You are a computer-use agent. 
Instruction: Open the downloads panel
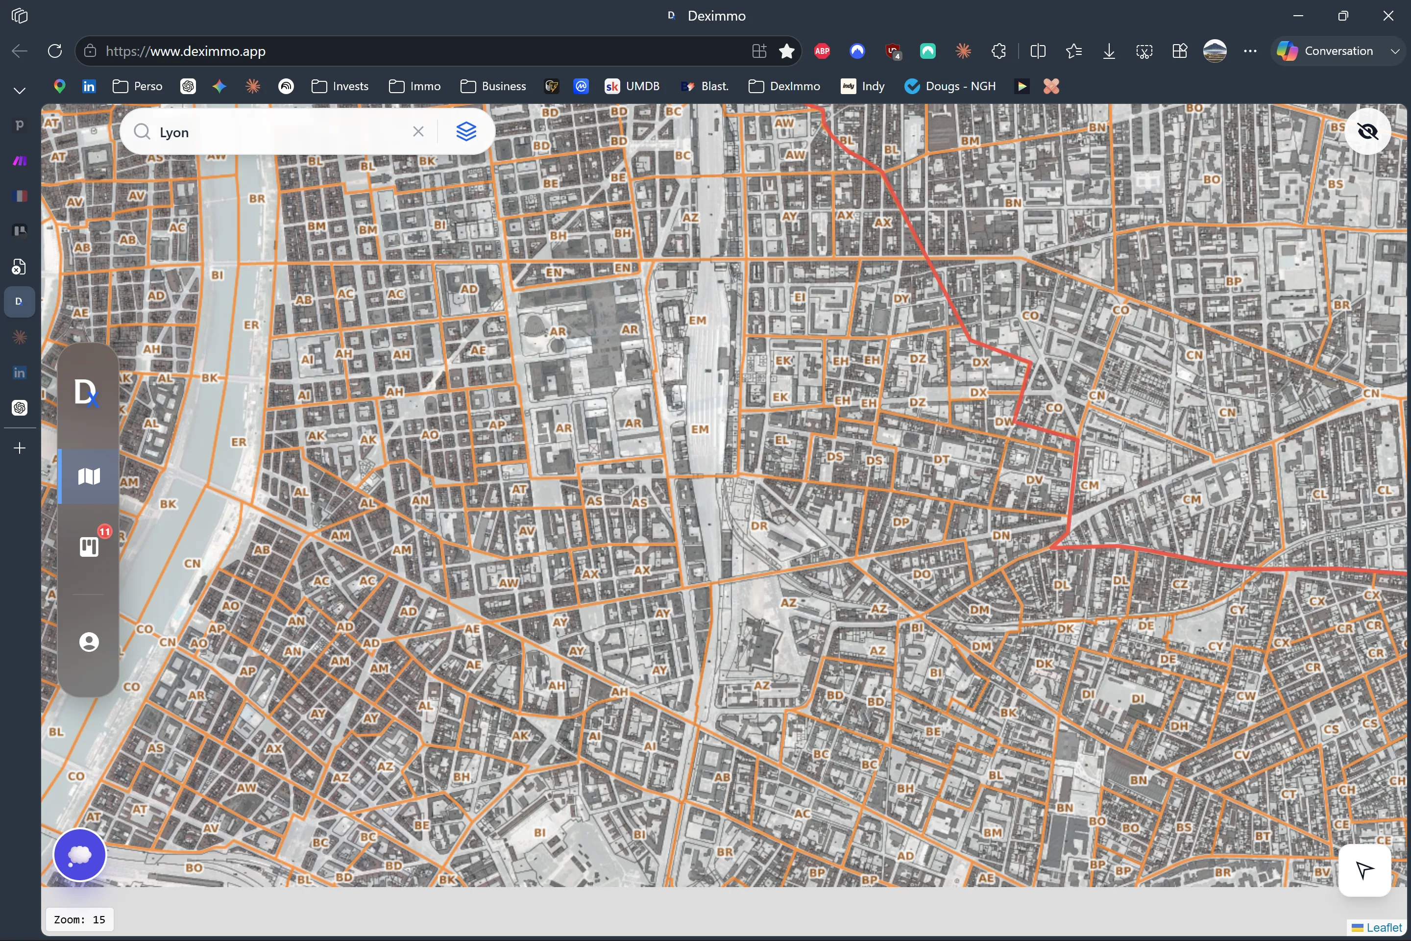pyautogui.click(x=1109, y=51)
